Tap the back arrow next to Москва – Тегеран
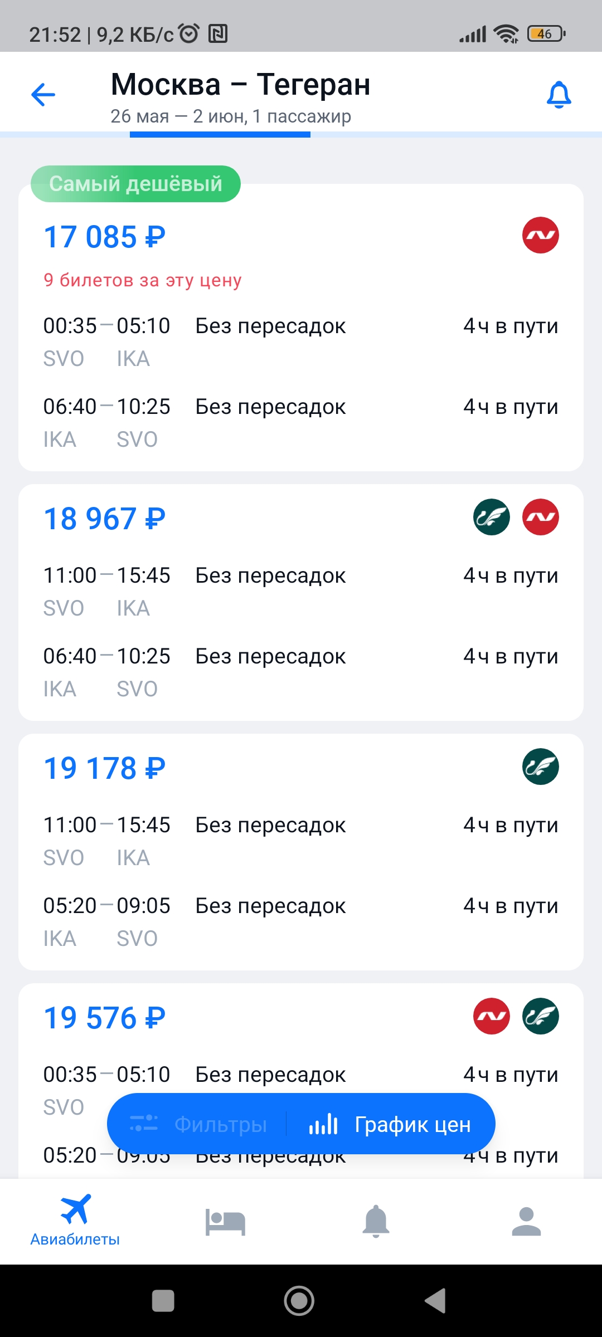The height and width of the screenshot is (1337, 602). pyautogui.click(x=43, y=94)
